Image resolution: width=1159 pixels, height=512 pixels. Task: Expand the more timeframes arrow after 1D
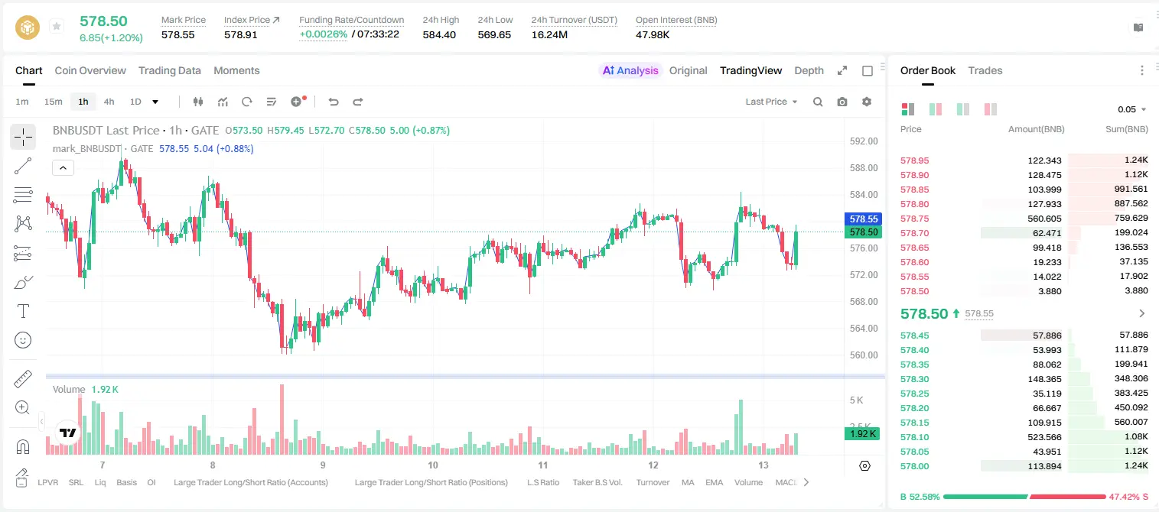coord(155,102)
